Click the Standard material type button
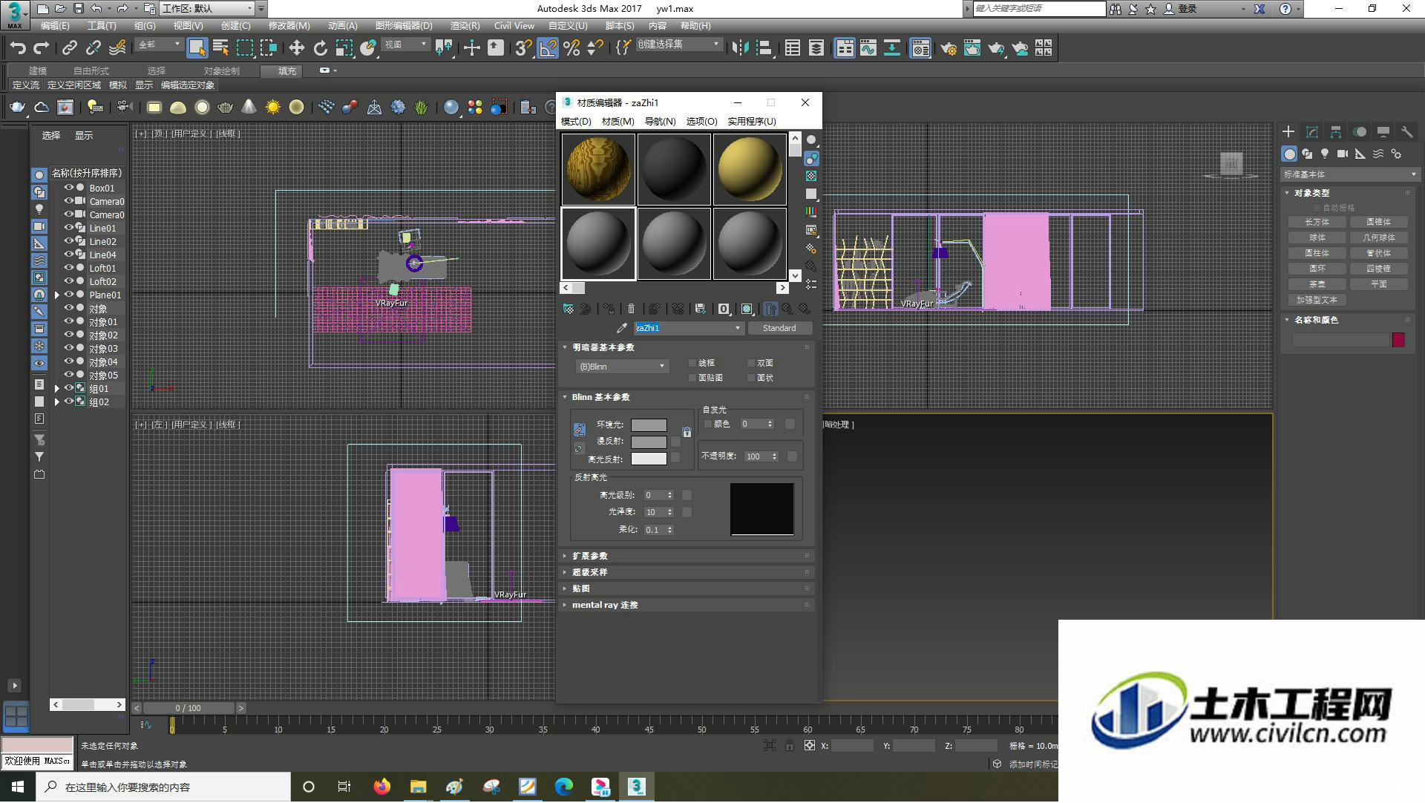 [x=779, y=328]
